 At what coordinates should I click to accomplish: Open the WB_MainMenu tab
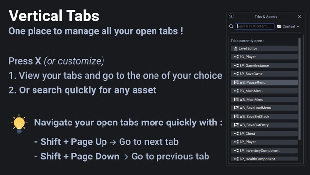point(264,100)
